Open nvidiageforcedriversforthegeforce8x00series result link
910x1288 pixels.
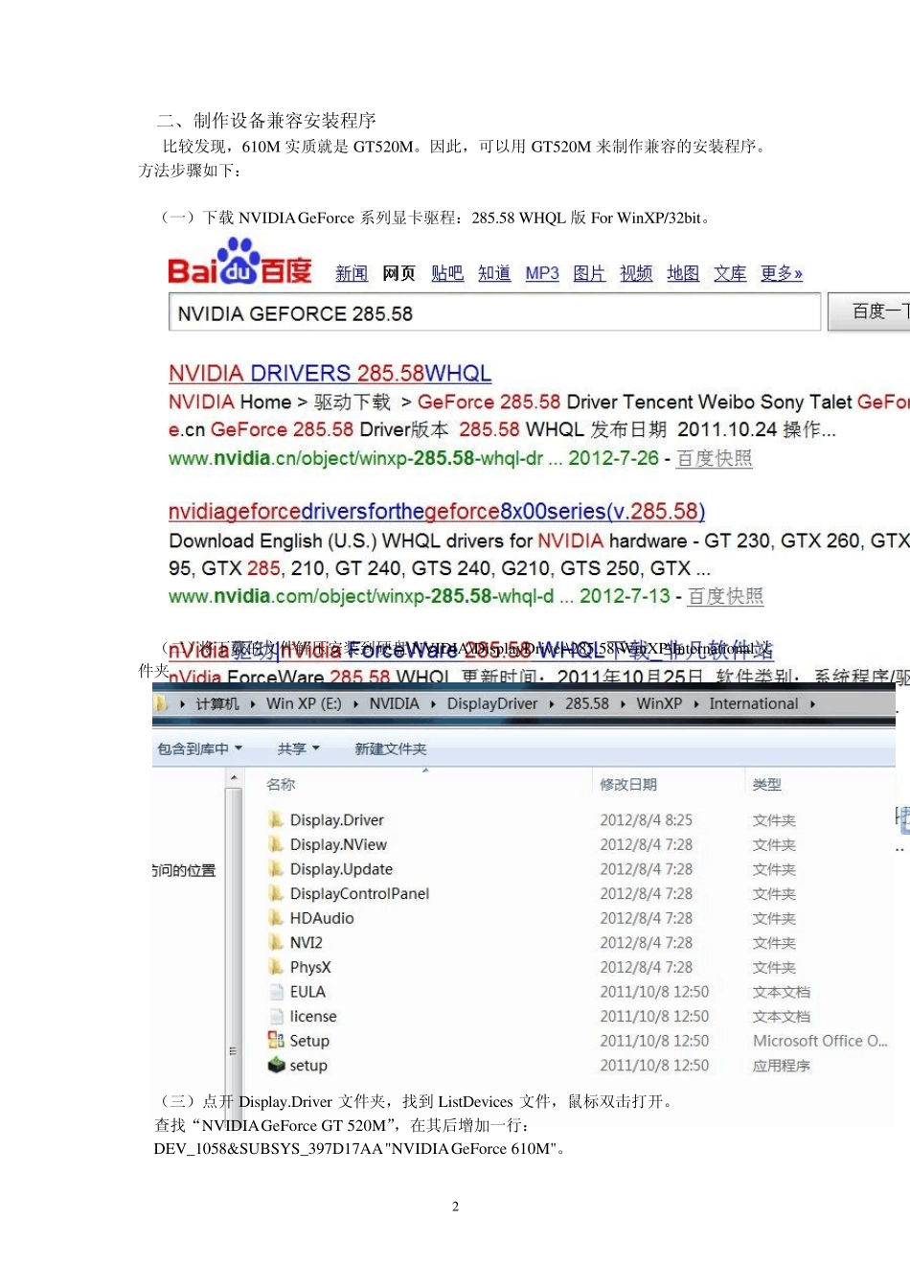pos(437,511)
